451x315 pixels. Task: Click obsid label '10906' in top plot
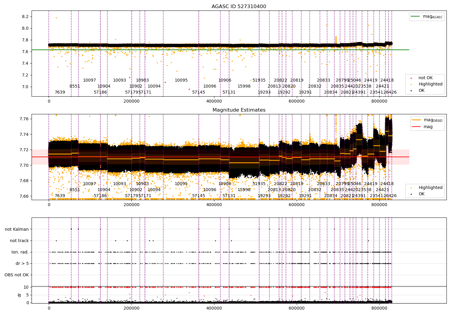[225, 80]
